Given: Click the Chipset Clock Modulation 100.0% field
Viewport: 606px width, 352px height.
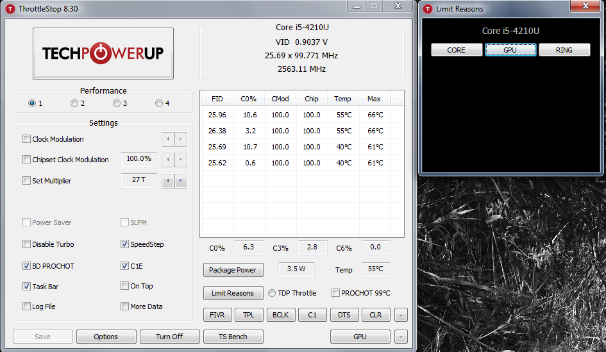Looking at the screenshot, I should pyautogui.click(x=139, y=159).
